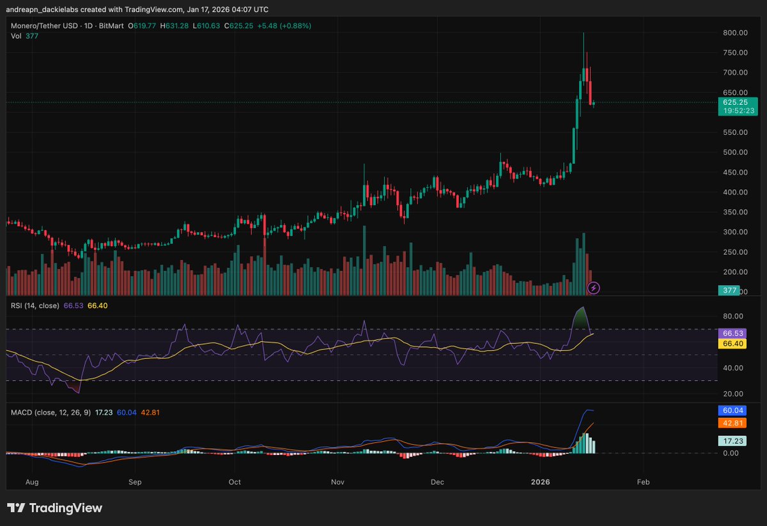Click the TradingView logo at bottom left
Viewport: 767px width, 526px height.
point(55,508)
